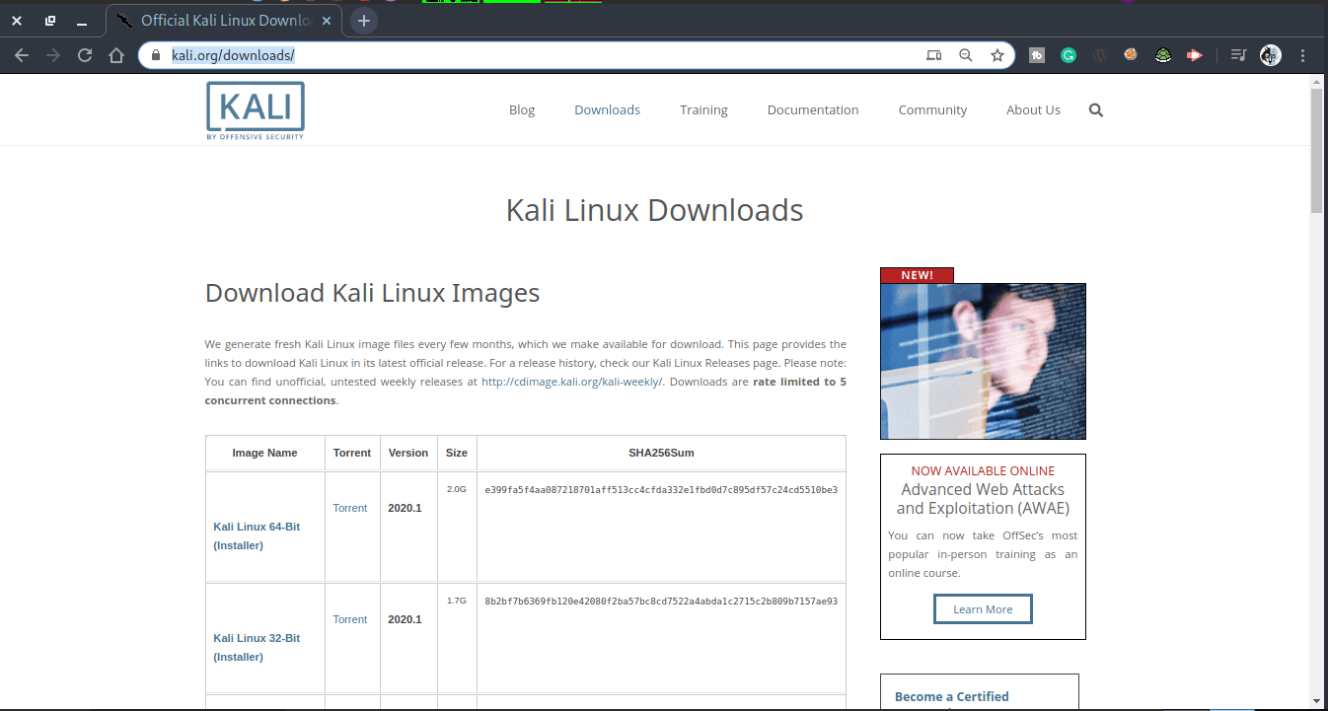The image size is (1328, 711).
Task: Download the Kali Linux 64-Bit Installer
Action: click(257, 535)
